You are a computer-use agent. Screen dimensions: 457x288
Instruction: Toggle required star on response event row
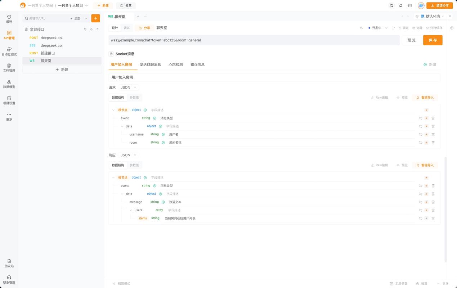click(426, 186)
